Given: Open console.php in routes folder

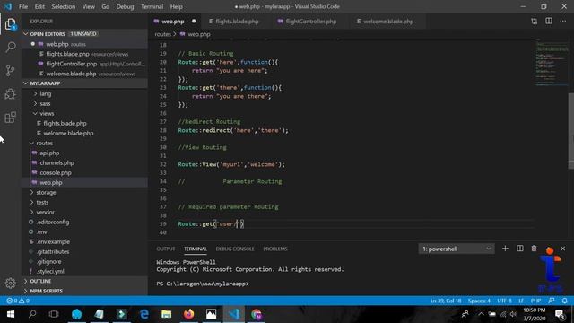Looking at the screenshot, I should (x=56, y=173).
